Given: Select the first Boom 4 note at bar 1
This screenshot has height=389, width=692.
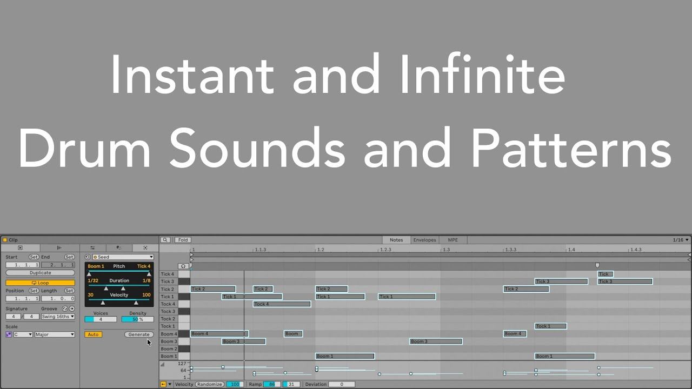Looking at the screenshot, I should (x=219, y=334).
